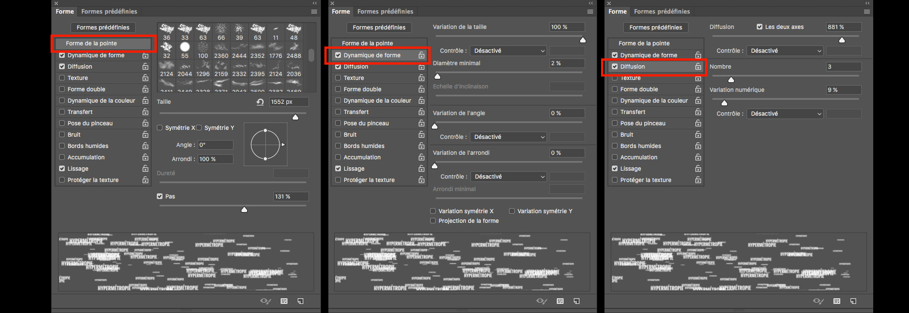Click the Nombre slider handle
Screen dimensions: 909x313
[731, 80]
